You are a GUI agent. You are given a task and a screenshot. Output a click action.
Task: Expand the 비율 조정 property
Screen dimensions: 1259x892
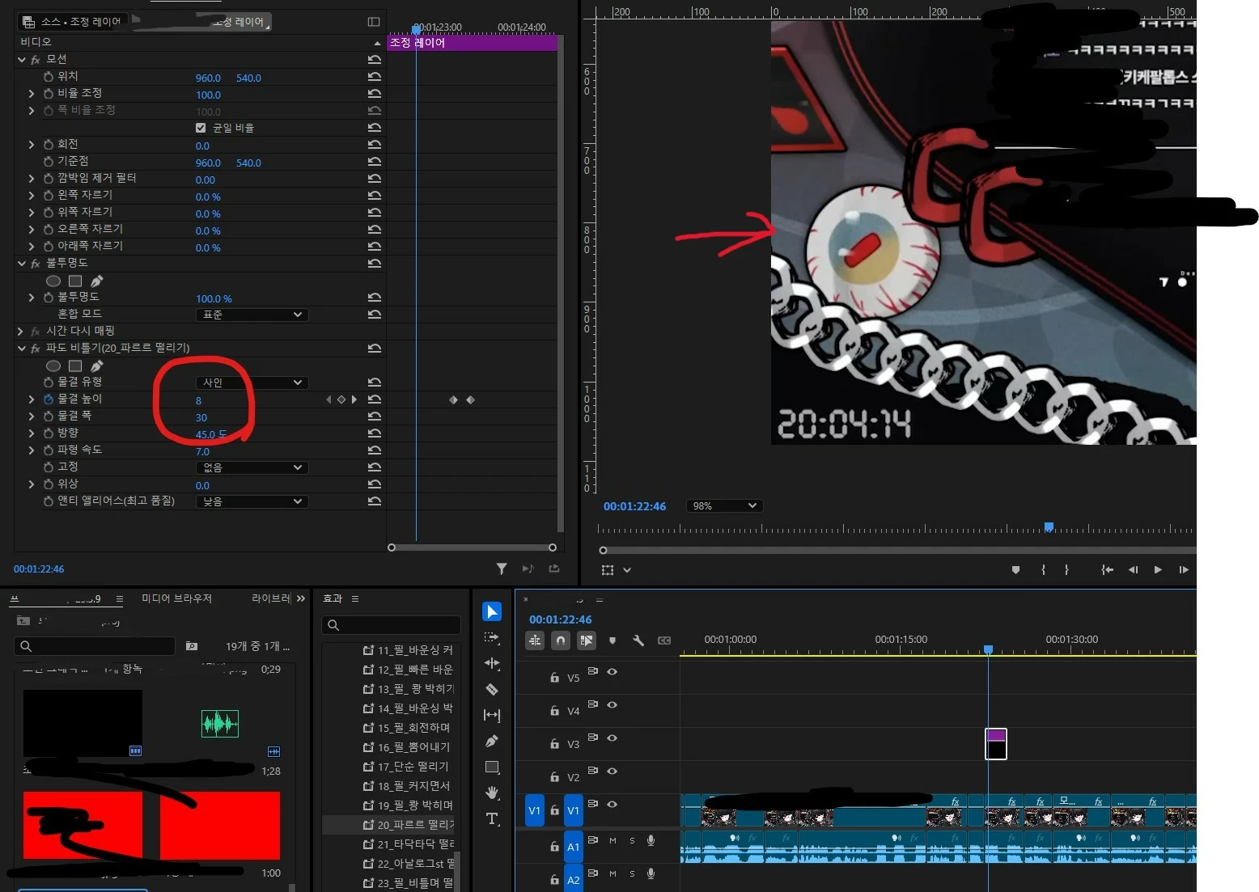pyautogui.click(x=32, y=94)
